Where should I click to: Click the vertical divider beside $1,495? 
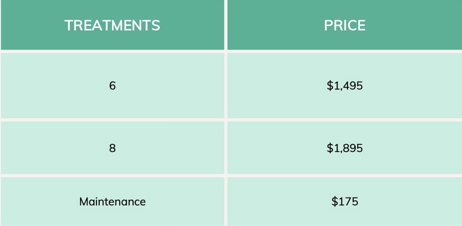(226, 86)
